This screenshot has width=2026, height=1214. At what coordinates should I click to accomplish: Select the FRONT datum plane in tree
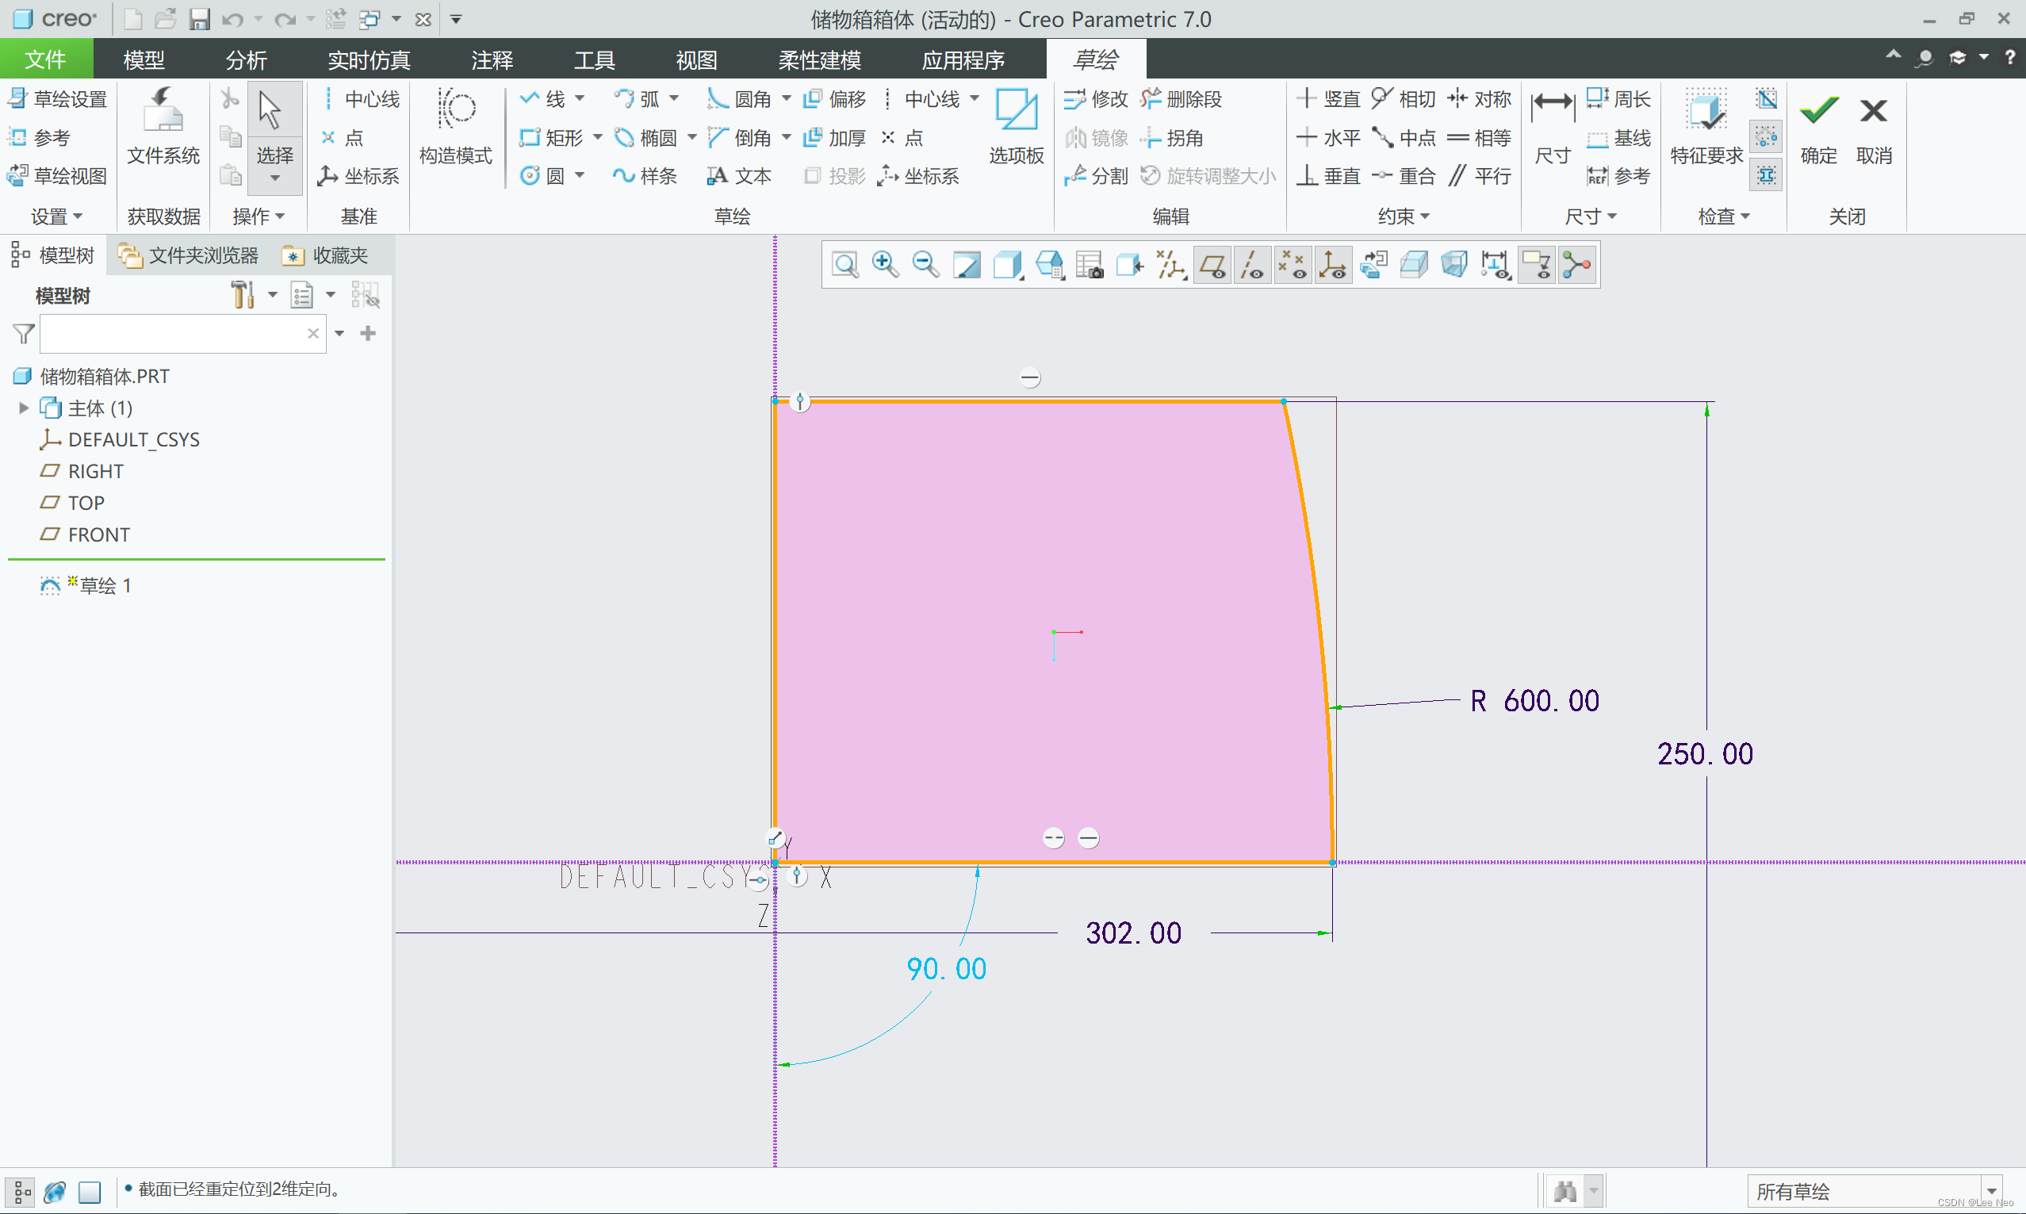click(85, 534)
